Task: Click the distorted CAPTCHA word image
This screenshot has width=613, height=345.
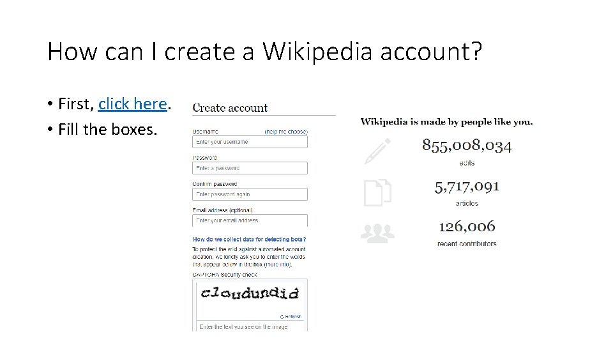Action: click(249, 294)
